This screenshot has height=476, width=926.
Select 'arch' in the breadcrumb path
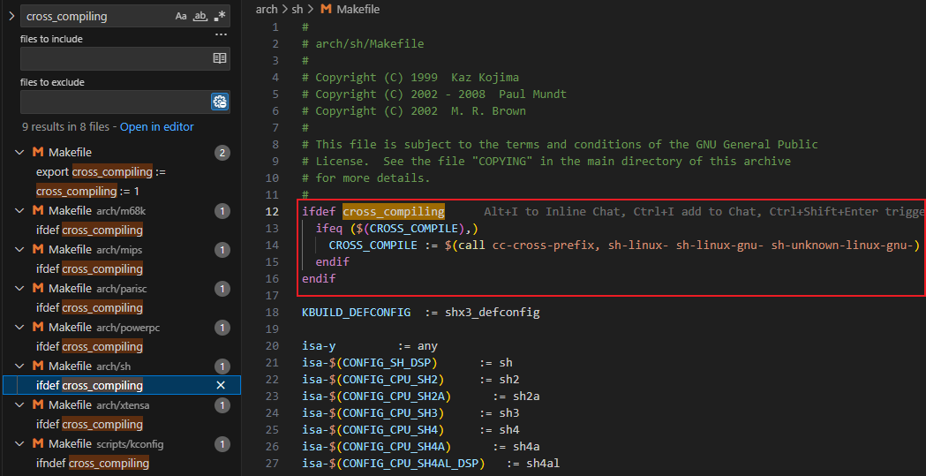266,9
